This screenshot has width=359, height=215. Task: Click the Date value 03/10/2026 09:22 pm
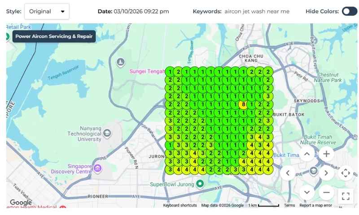point(141,12)
